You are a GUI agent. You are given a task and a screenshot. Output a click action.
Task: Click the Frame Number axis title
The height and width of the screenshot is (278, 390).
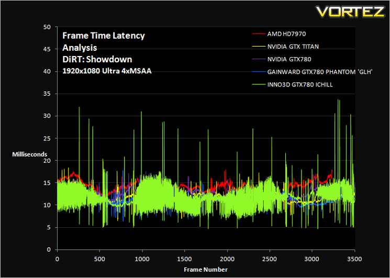[206, 270]
